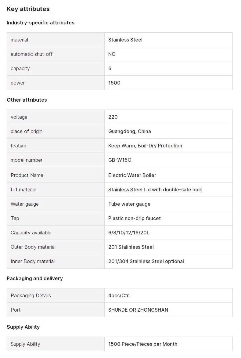Click the capacity value 6
The width and height of the screenshot is (241, 358).
point(110,68)
